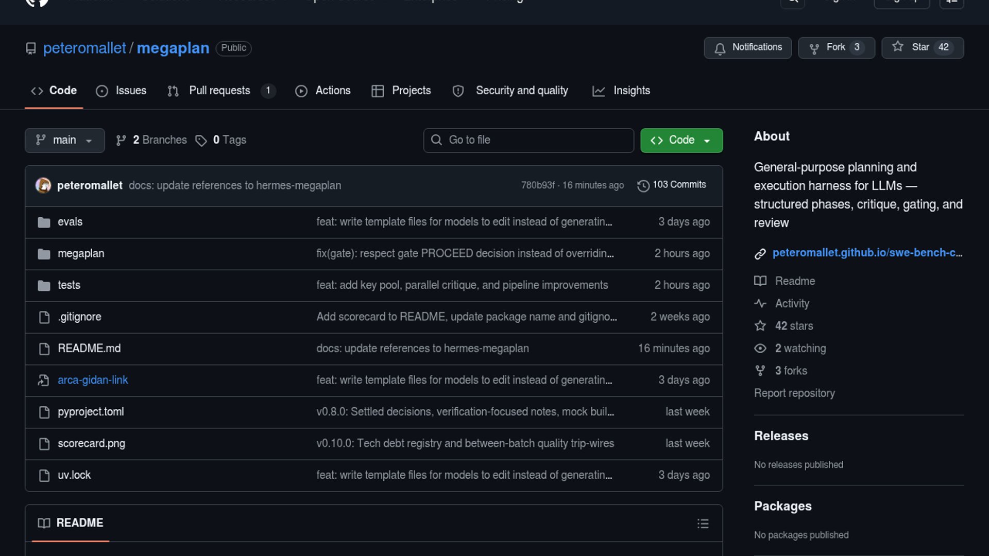Viewport: 989px width, 556px height.
Task: Open the README.md file link
Action: tap(89, 349)
